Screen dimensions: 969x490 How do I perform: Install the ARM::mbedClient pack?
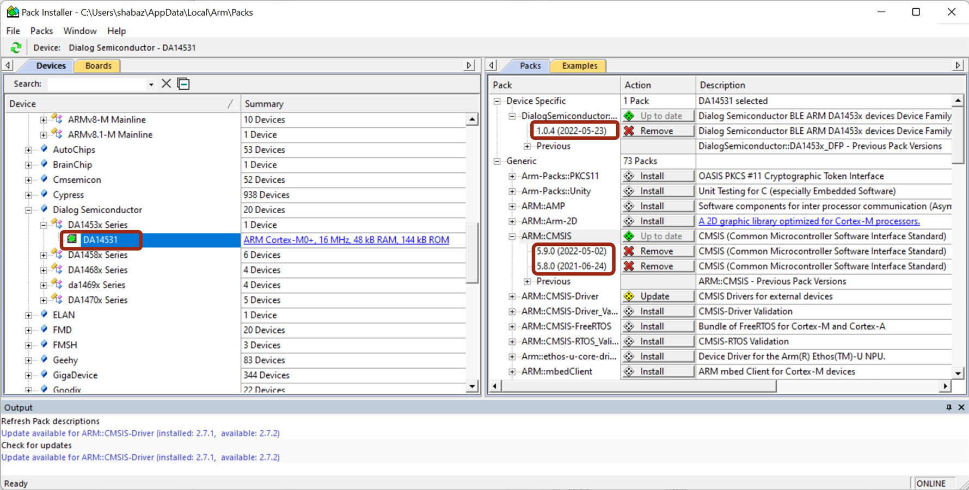(658, 371)
